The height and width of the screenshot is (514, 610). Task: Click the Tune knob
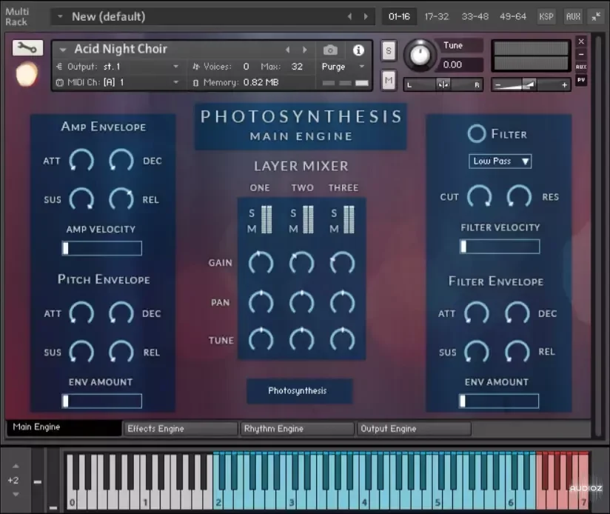tap(419, 55)
